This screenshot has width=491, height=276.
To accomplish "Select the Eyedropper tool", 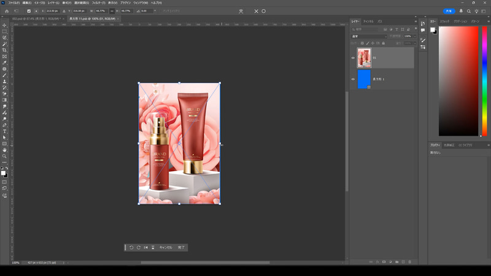I will pyautogui.click(x=4, y=63).
